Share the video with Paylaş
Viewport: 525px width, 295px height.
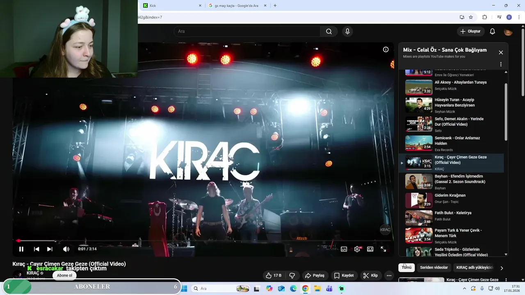click(315, 275)
